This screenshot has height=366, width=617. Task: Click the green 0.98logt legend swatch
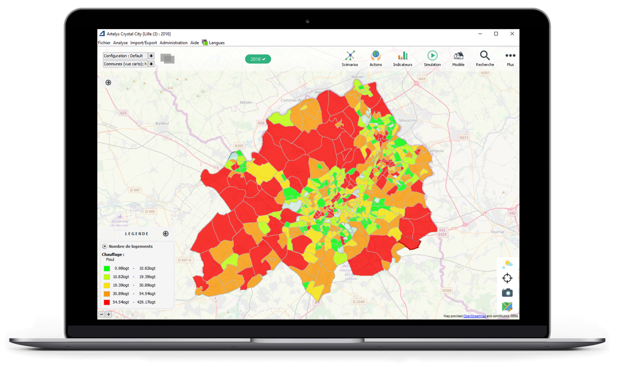pos(107,268)
